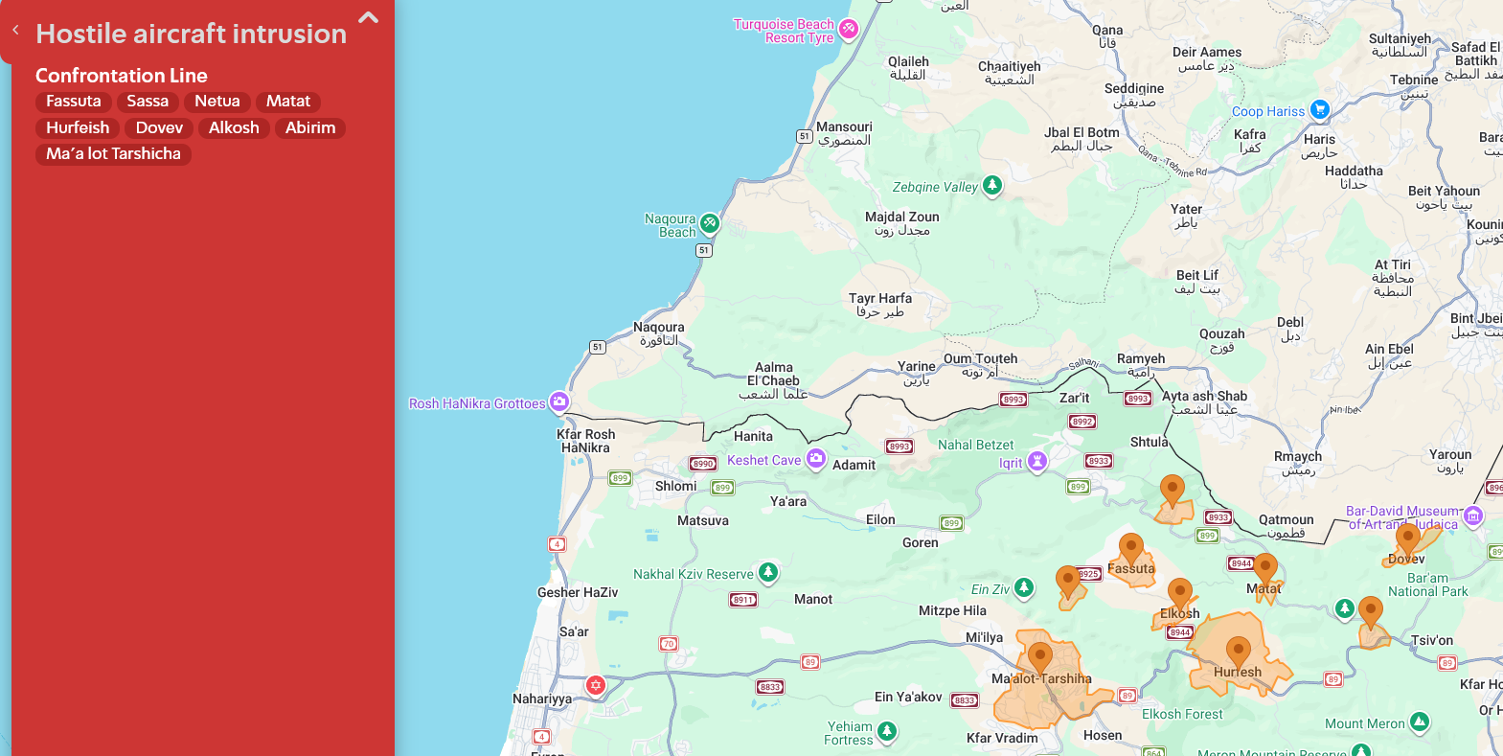The width and height of the screenshot is (1503, 756).
Task: Open the Nakhal Kziv Reserve park pin
Action: click(x=768, y=572)
